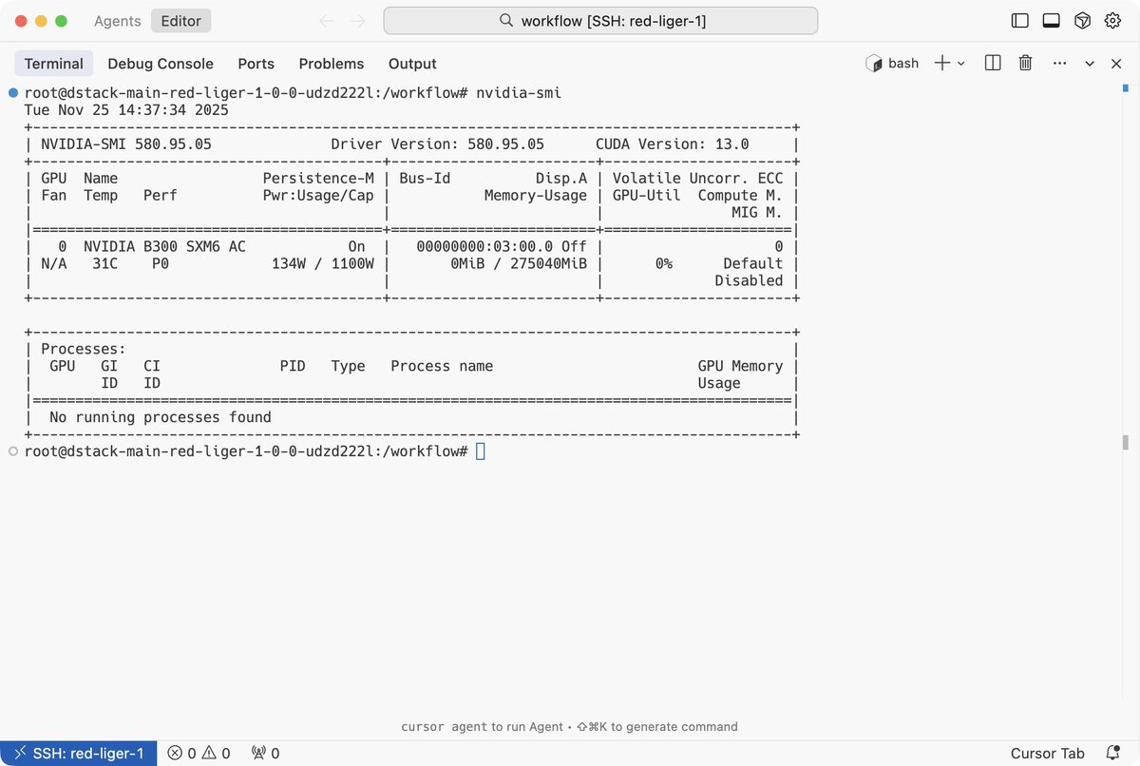The height and width of the screenshot is (766, 1140).
Task: Click the date line 'Tue Nov 25 14:37:34 2025'
Action: [x=126, y=110]
